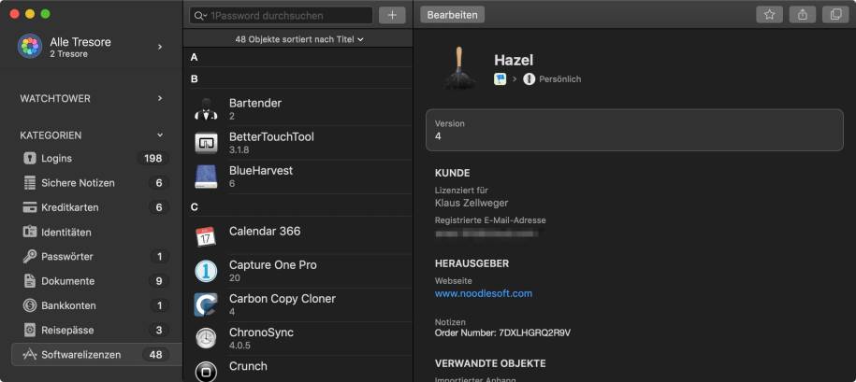Click the Alle Tresore vault icon
The image size is (856, 382).
coord(30,47)
